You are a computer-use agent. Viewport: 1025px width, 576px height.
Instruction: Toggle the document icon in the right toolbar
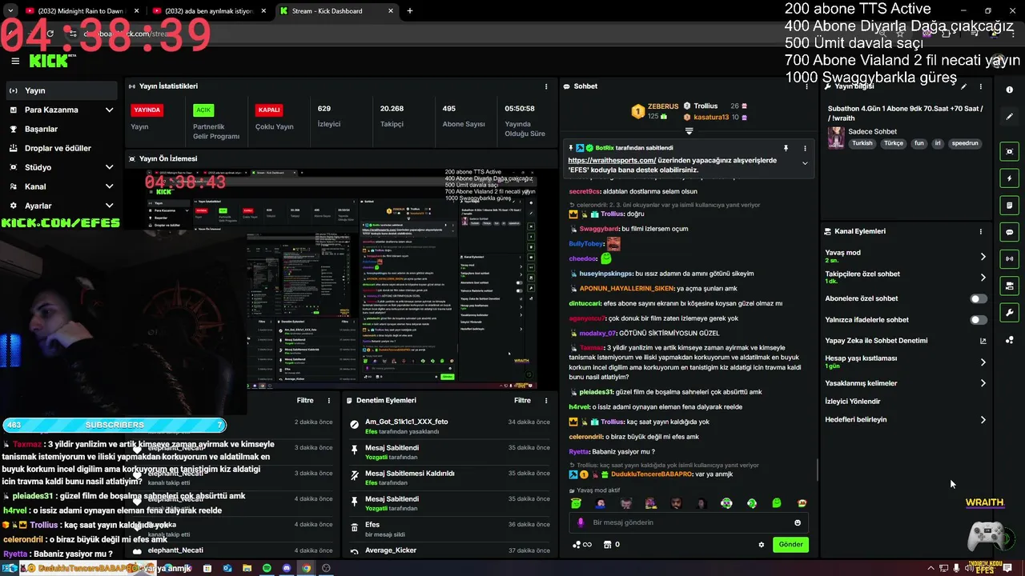pyautogui.click(x=1010, y=205)
